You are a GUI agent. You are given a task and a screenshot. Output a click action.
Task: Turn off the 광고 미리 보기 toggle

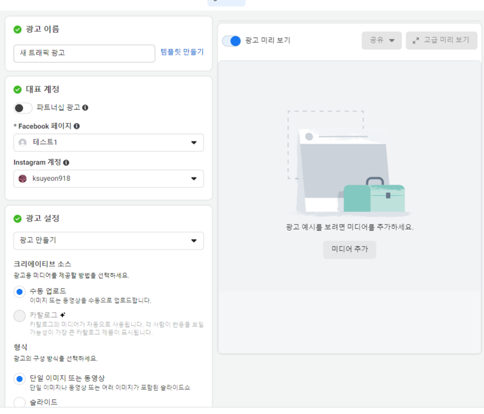click(232, 41)
